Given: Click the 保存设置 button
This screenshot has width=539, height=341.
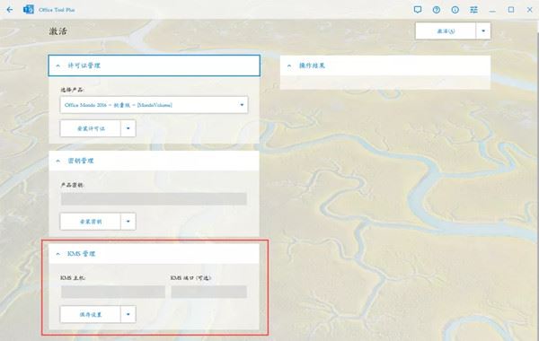Looking at the screenshot, I should click(x=91, y=314).
